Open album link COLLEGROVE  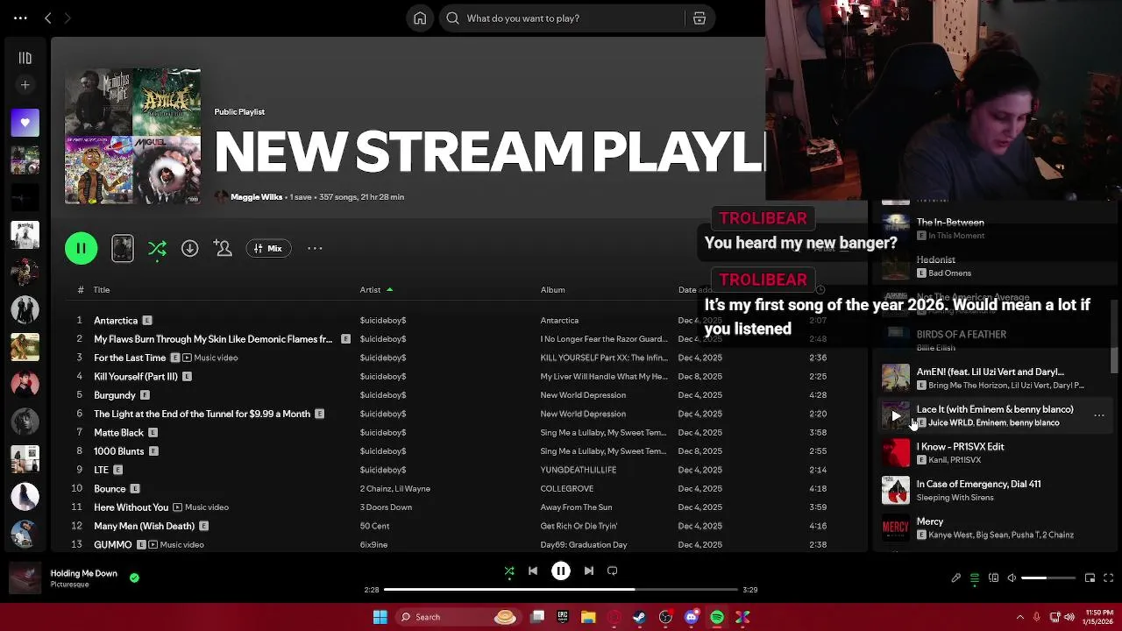[x=567, y=489]
